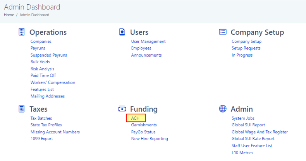The height and width of the screenshot is (161, 306).
Task: Click the Taxes section heading
Action: [x=38, y=109]
